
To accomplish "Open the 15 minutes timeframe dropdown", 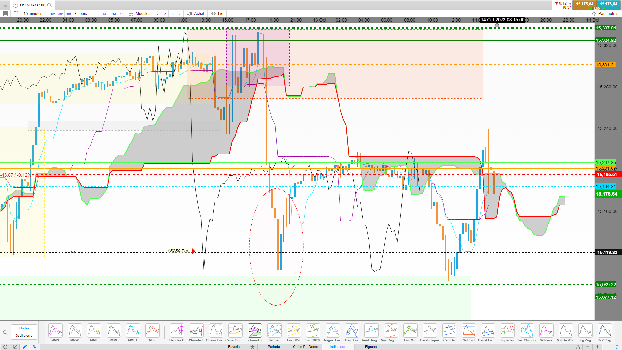I will [x=33, y=14].
